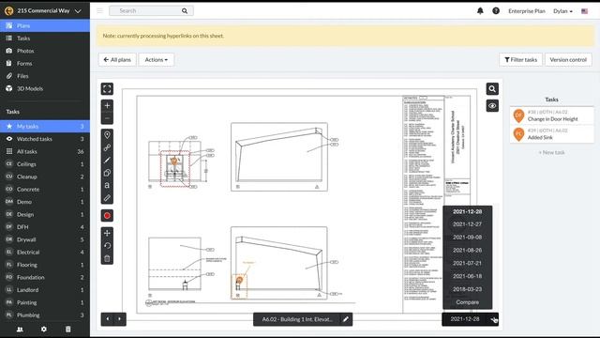Add a New task
600x338 pixels.
pyautogui.click(x=551, y=152)
